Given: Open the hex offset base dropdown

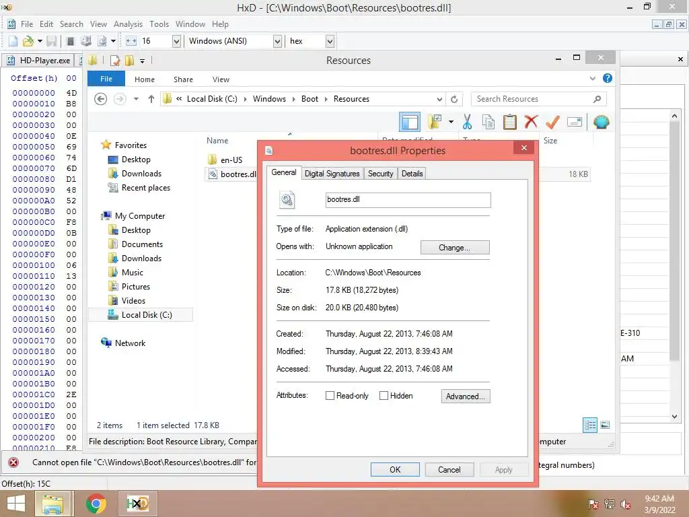Looking at the screenshot, I should (330, 41).
